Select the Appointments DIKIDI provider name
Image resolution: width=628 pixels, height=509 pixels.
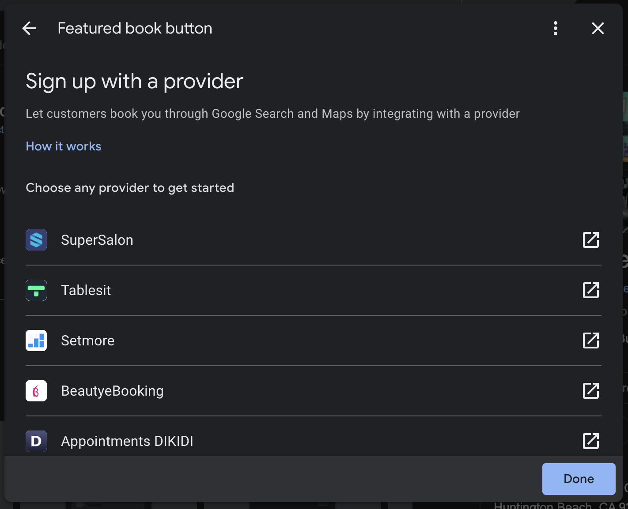(127, 441)
